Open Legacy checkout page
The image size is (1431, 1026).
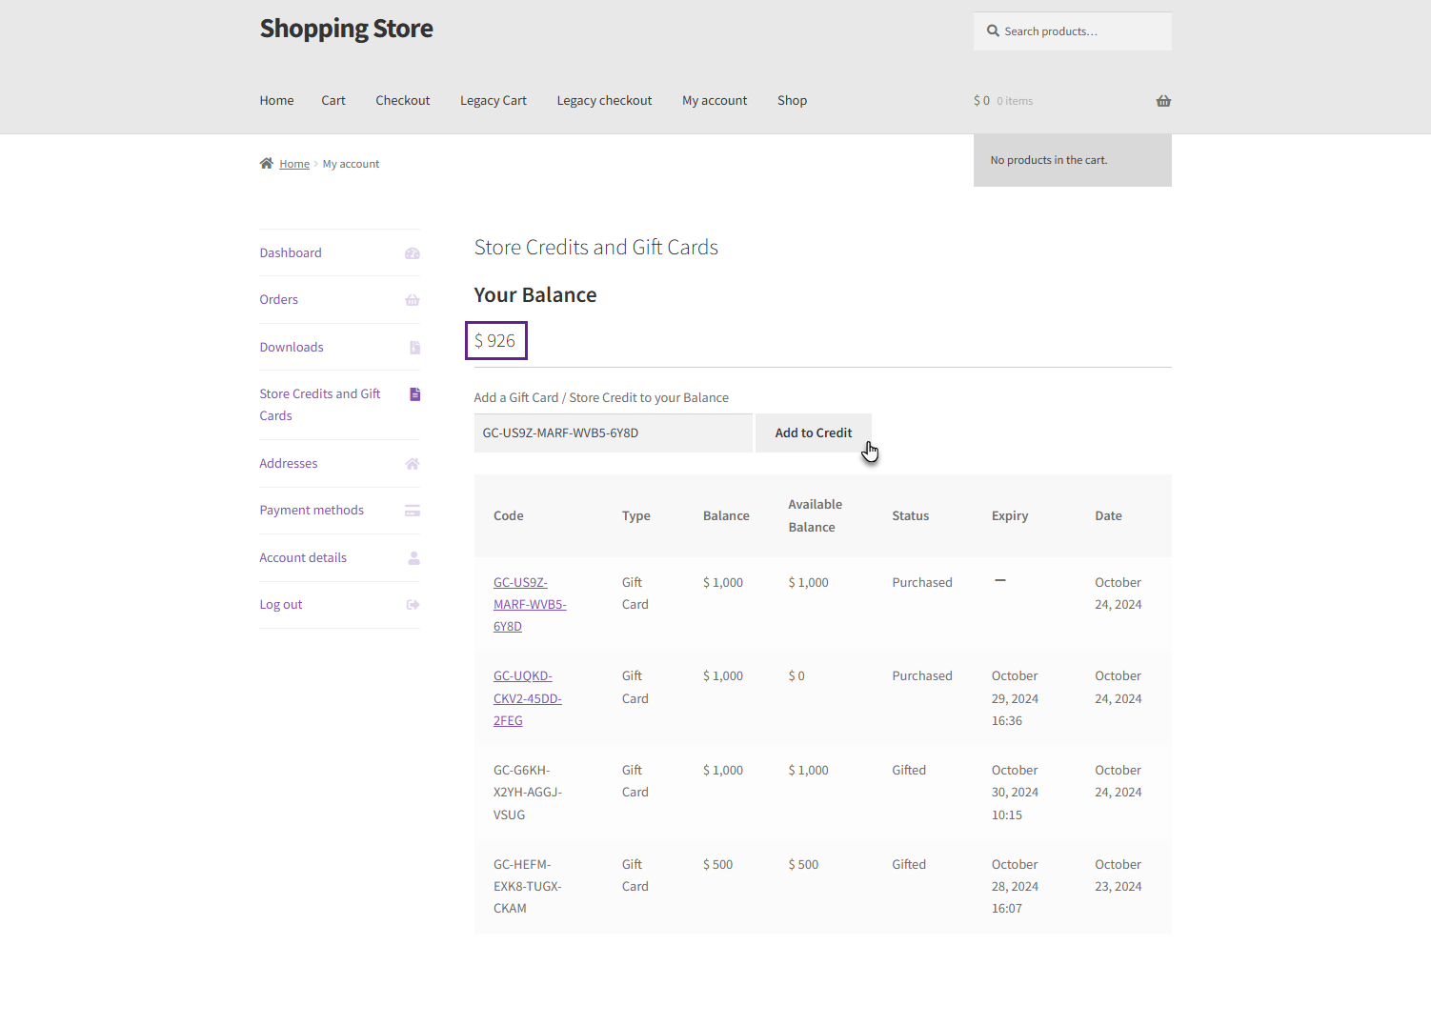pyautogui.click(x=604, y=101)
